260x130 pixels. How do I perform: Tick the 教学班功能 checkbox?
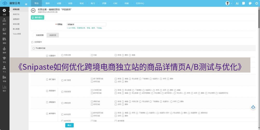coord(92,93)
